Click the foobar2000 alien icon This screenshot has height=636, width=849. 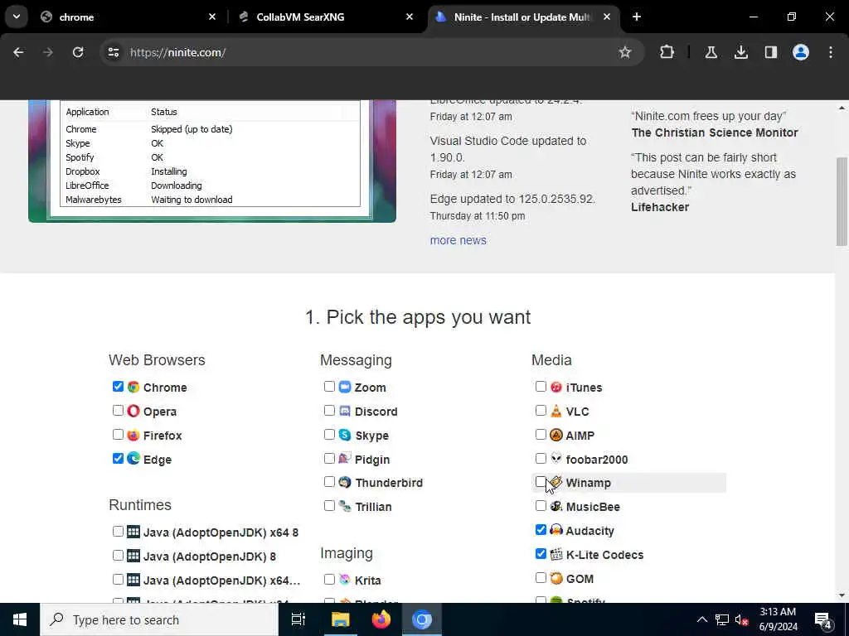click(556, 459)
